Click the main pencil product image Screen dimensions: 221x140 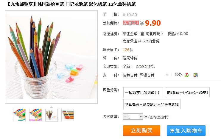pyautogui.click(x=51, y=57)
